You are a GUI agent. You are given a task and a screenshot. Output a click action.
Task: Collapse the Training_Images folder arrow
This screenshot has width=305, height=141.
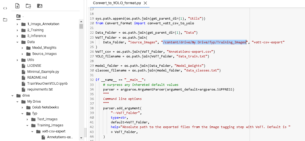pyautogui.click(x=27, y=126)
